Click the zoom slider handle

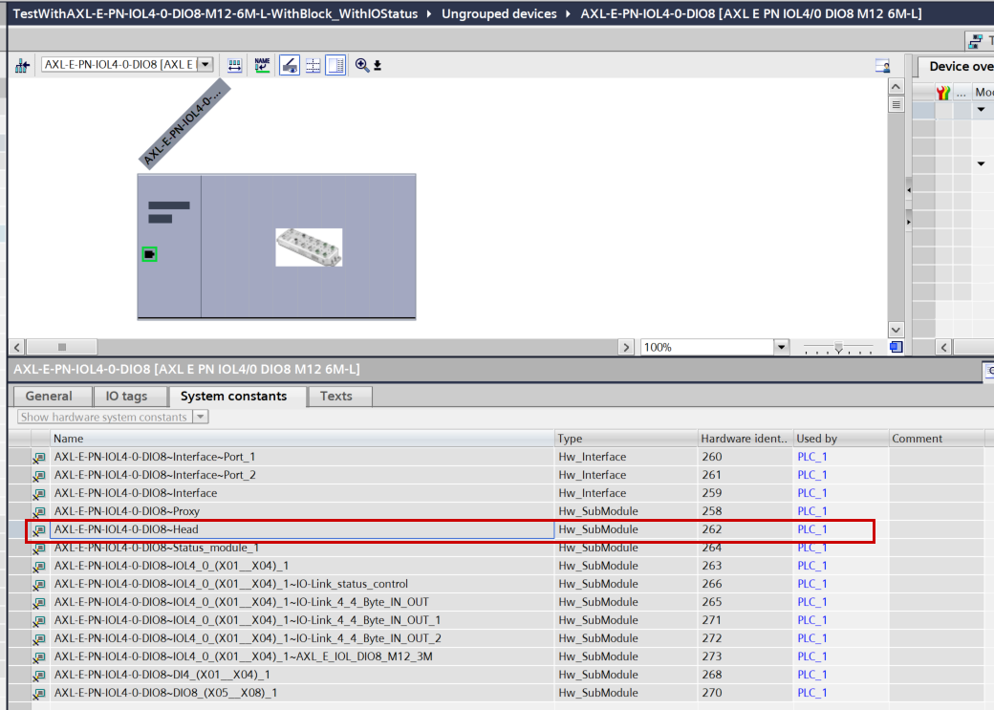(838, 347)
